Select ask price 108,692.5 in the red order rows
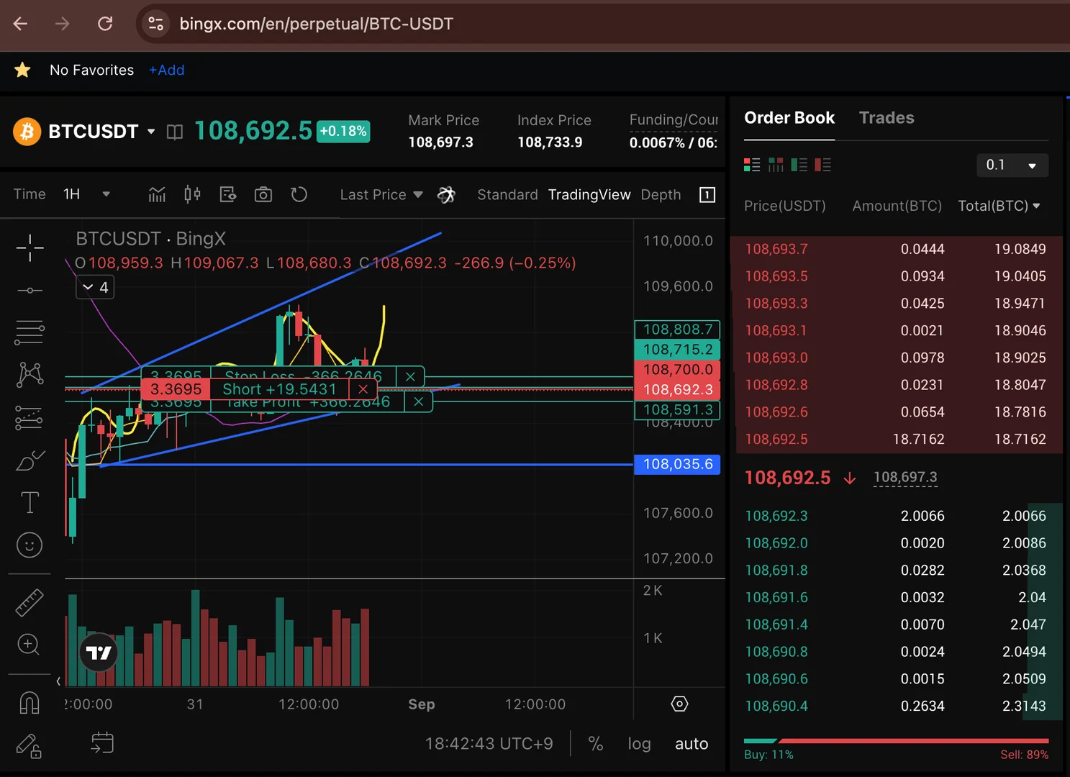The width and height of the screenshot is (1070, 777). coord(776,439)
